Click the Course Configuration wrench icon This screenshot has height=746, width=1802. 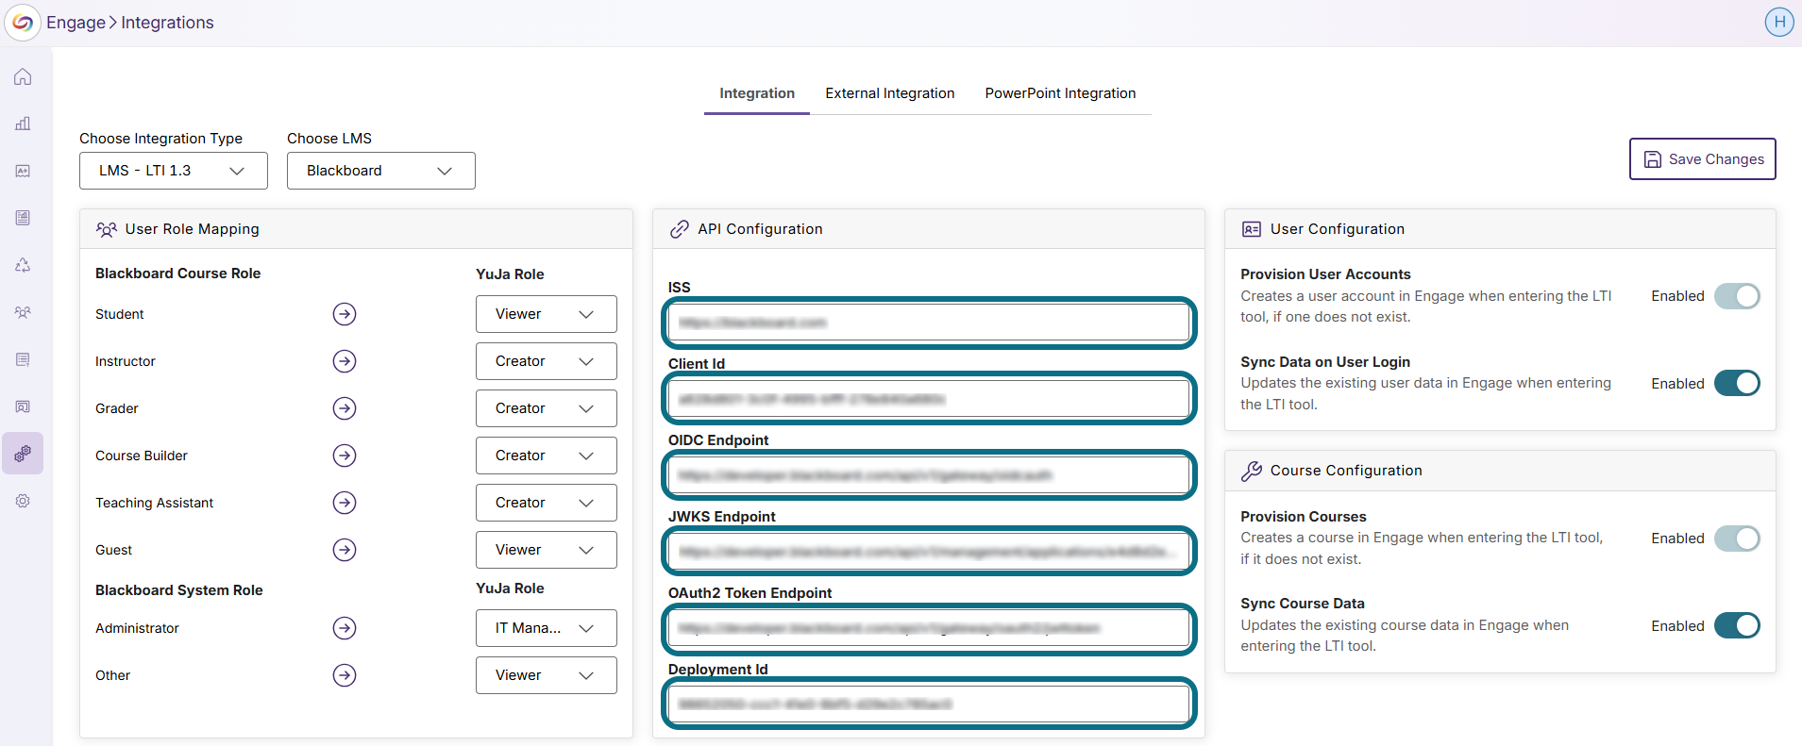1252,471
